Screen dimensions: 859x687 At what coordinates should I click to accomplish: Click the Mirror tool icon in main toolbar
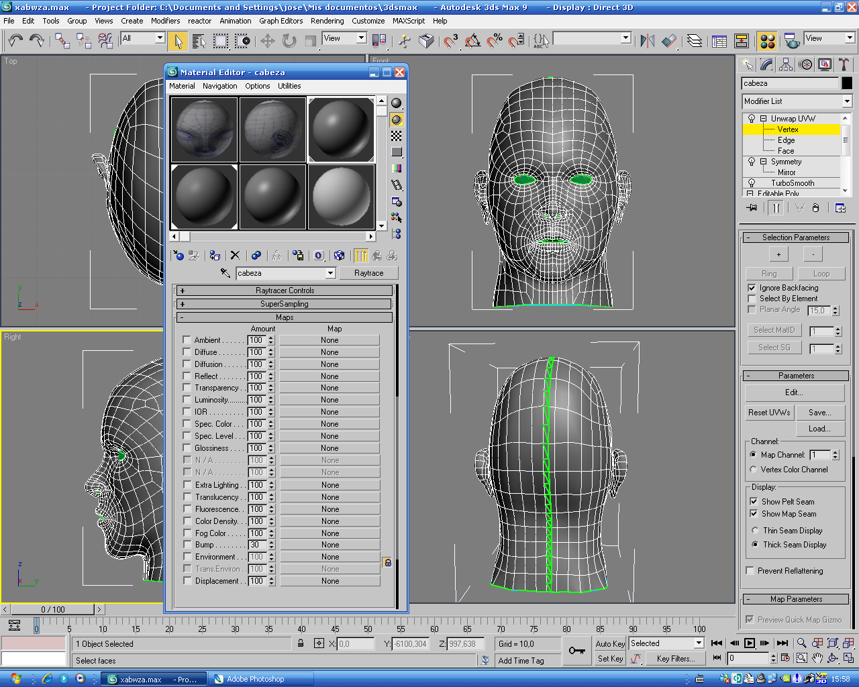(648, 41)
